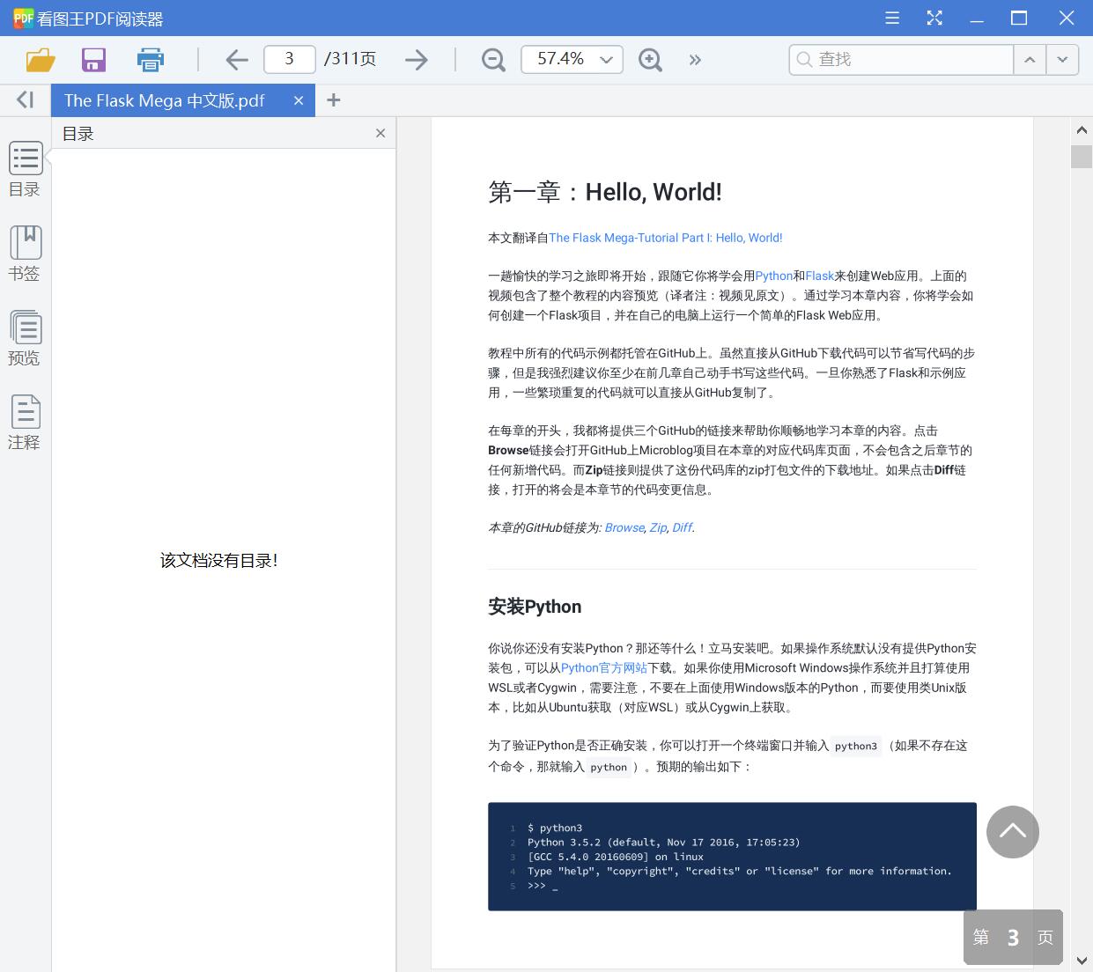Print the Flask tutorial PDF

pos(150,60)
